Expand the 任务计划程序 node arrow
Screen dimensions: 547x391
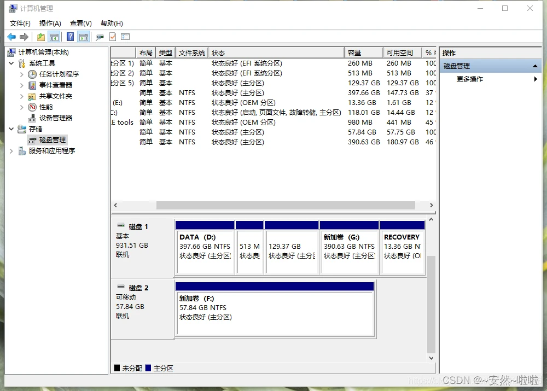[22, 74]
